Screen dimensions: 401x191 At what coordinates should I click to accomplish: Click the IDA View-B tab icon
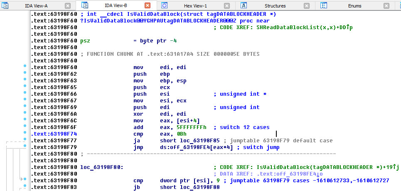pos(85,5)
